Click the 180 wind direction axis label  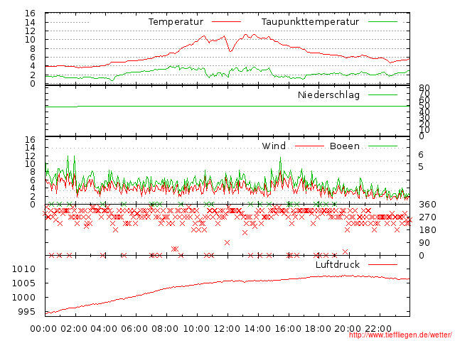[x=427, y=230]
